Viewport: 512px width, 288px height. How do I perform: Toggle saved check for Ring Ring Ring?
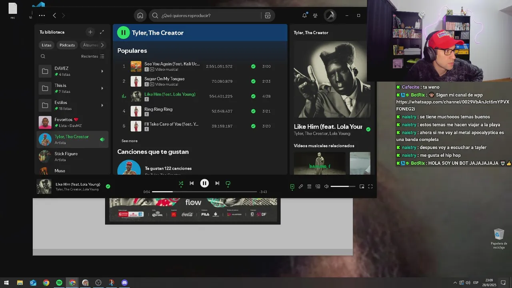(253, 111)
